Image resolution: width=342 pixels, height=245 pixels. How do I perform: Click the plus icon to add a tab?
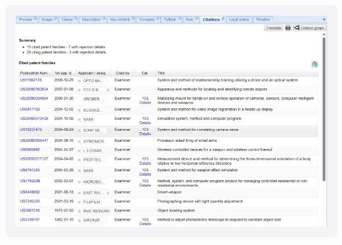pos(324,20)
